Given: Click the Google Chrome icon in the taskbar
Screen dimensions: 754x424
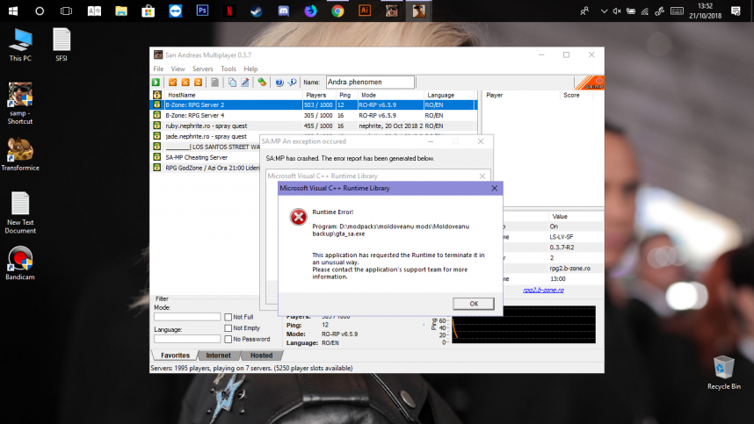Looking at the screenshot, I should [x=337, y=11].
